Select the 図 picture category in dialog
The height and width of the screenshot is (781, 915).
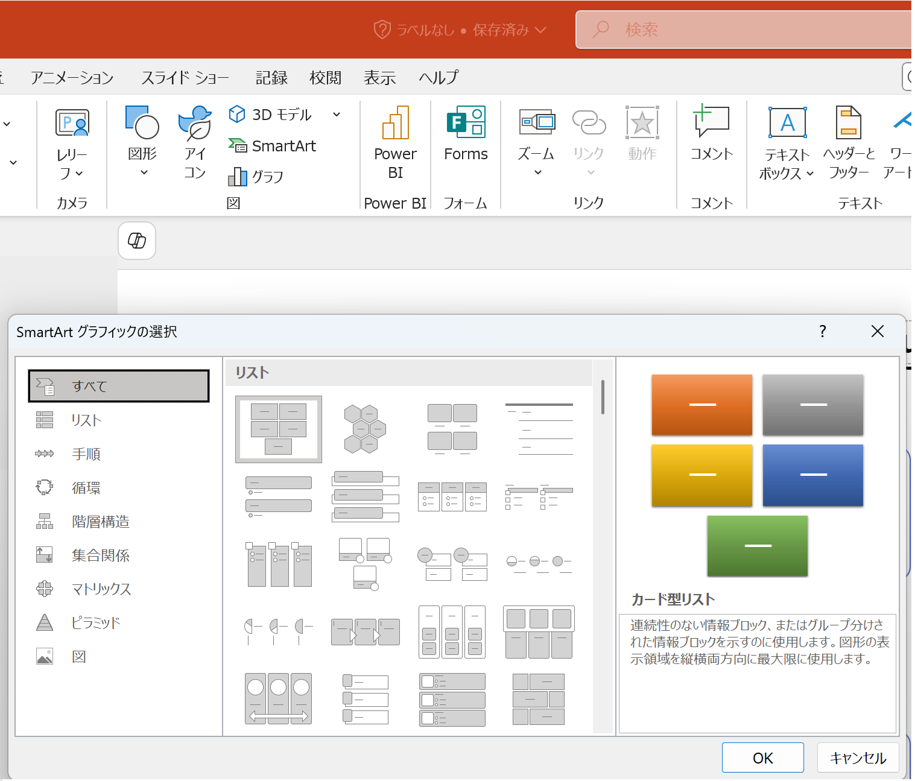119,656
